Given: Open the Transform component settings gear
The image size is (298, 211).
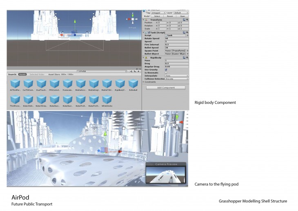Looking at the screenshot, I should (187, 20).
